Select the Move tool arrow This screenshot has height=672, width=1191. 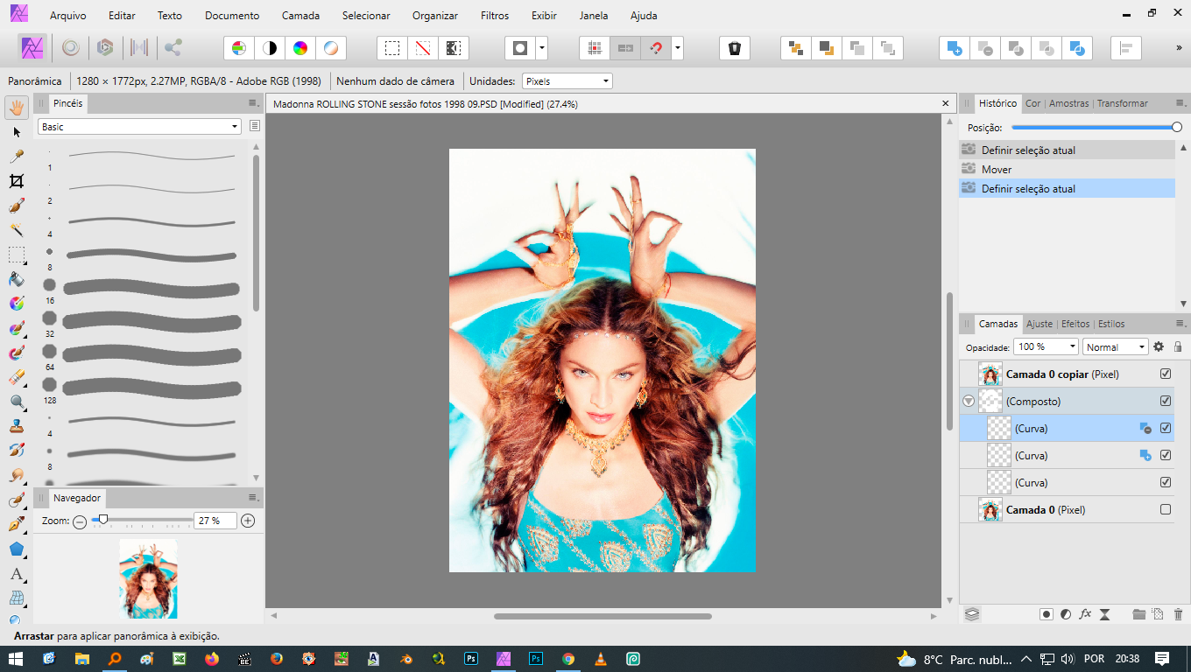tap(17, 132)
